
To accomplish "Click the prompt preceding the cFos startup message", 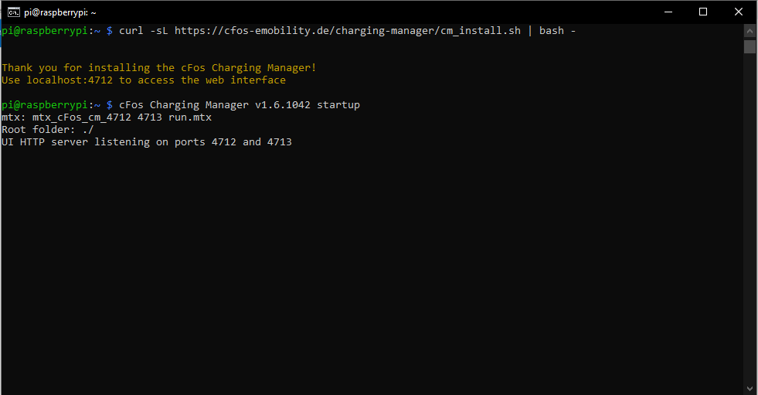I will (x=51, y=105).
